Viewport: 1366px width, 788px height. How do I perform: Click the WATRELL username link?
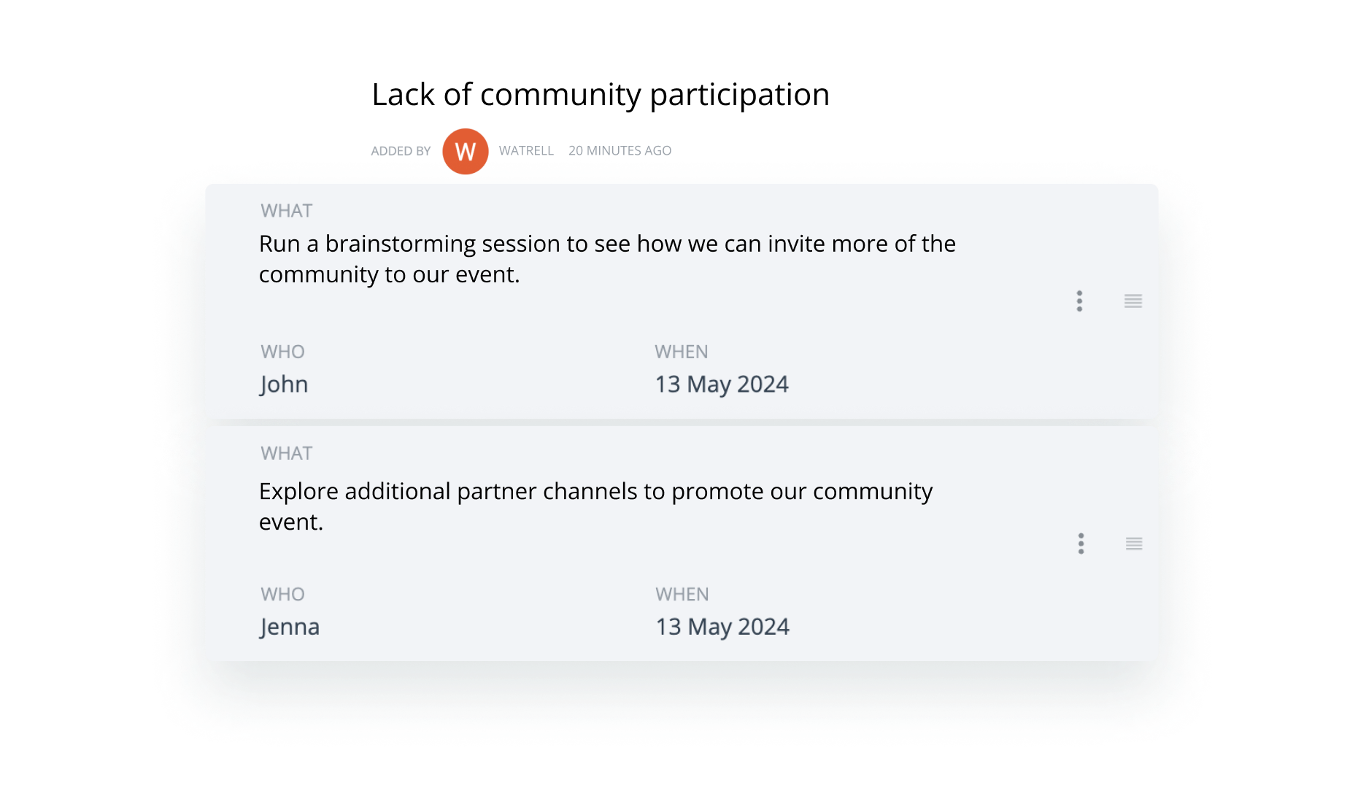tap(526, 151)
